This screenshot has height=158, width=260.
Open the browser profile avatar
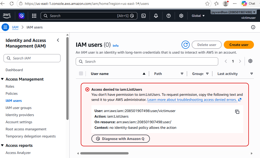(226, 4)
